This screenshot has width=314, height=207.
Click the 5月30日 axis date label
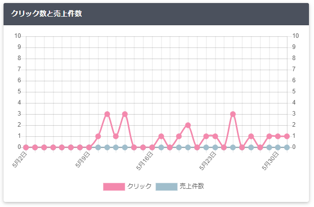point(271,161)
